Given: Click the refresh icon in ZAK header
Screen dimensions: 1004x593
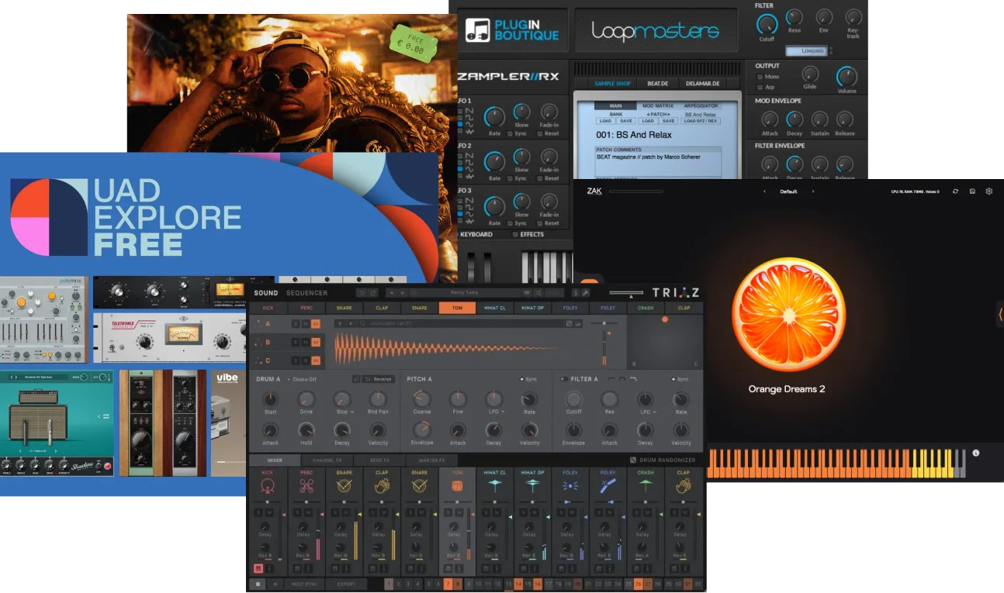Looking at the screenshot, I should tap(955, 191).
